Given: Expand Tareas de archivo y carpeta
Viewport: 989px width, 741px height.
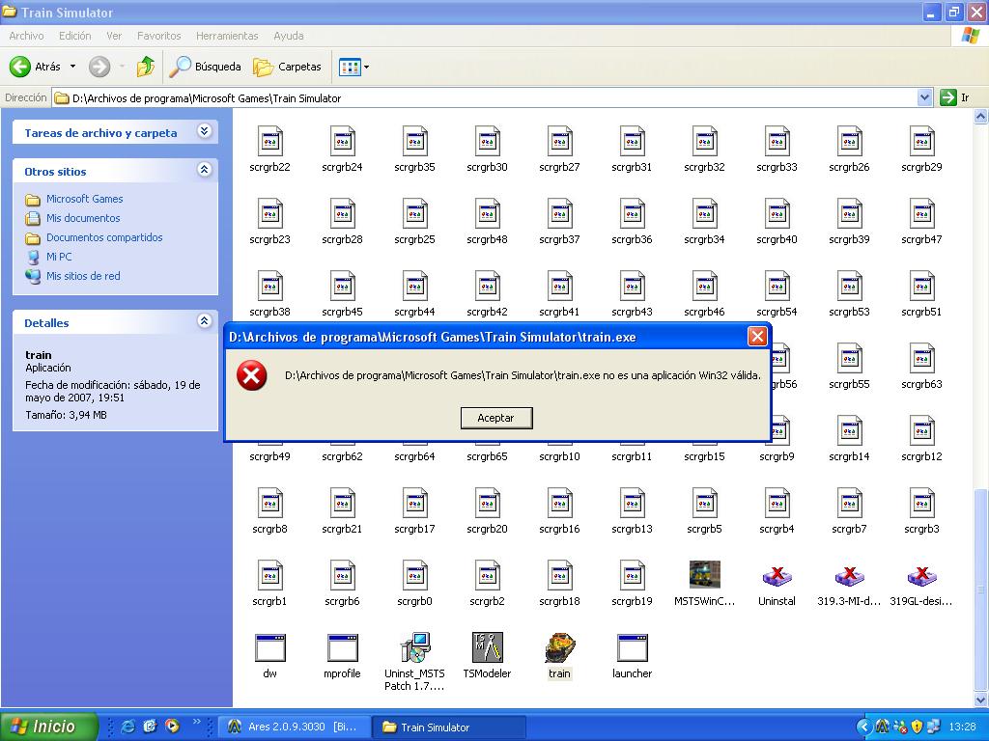Looking at the screenshot, I should pos(204,131).
